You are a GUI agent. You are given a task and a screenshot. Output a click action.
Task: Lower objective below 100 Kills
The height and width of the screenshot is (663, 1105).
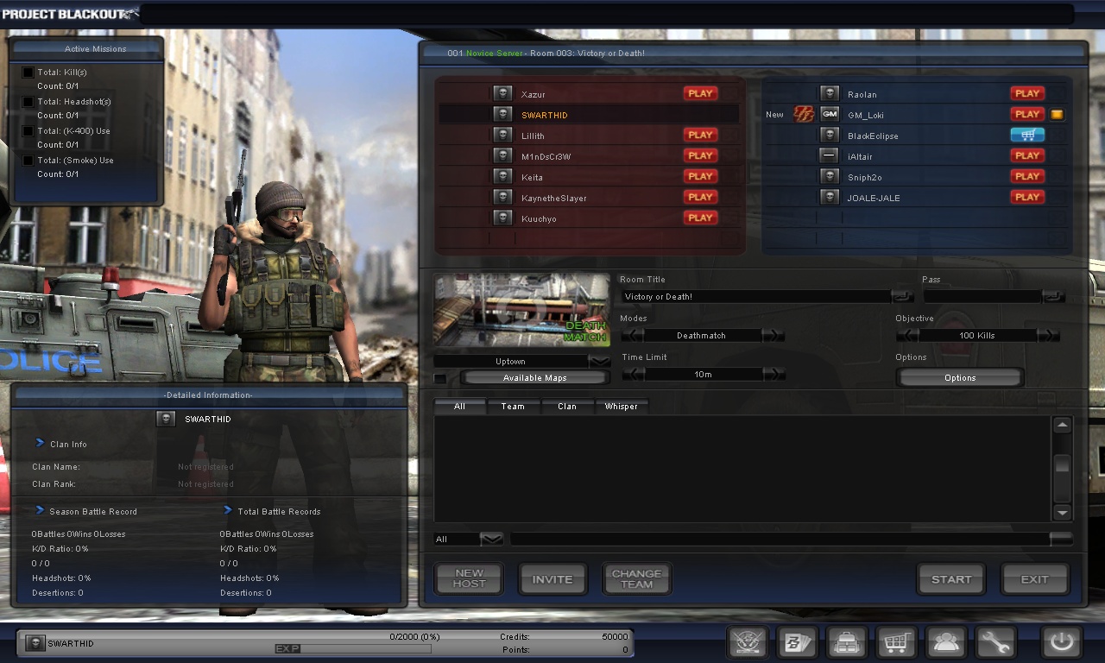coord(908,335)
